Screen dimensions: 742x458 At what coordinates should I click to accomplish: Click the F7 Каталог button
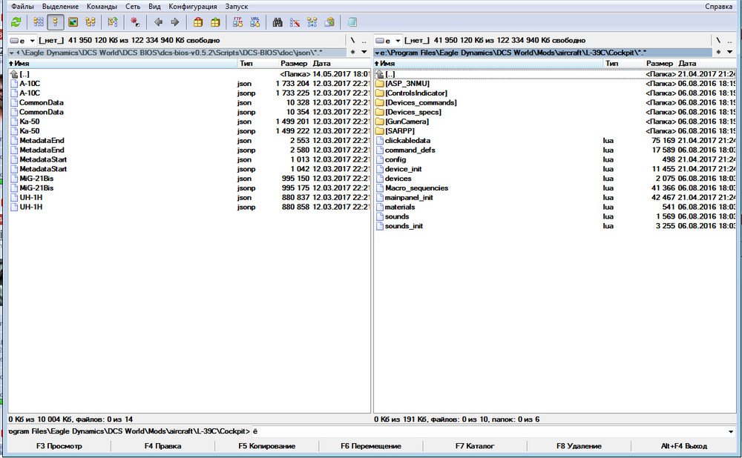point(475,445)
